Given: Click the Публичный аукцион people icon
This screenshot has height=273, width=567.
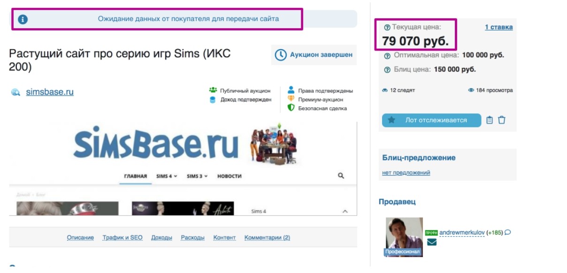Looking at the screenshot, I should (x=213, y=90).
